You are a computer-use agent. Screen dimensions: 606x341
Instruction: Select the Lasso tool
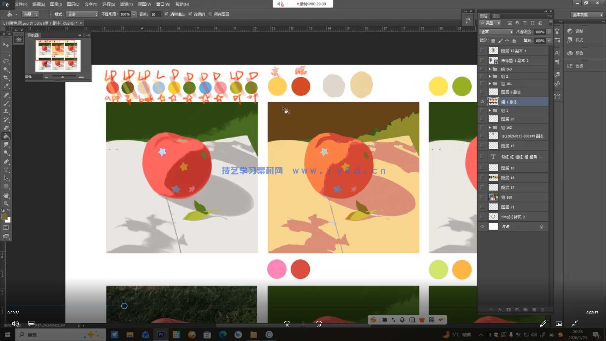point(6,61)
